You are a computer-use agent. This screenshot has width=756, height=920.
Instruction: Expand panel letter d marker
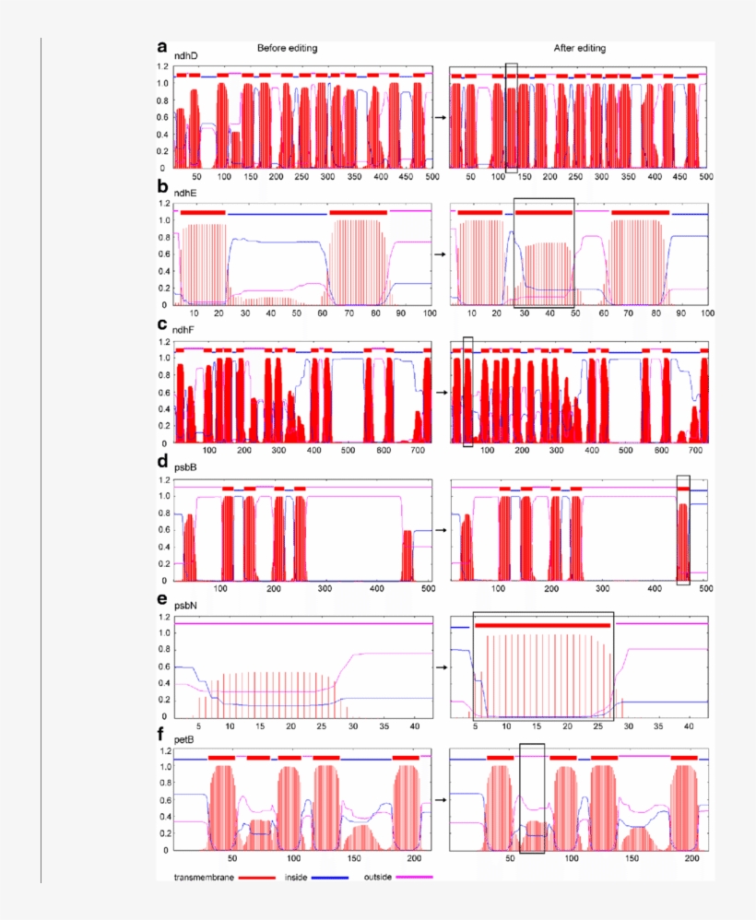click(x=163, y=461)
